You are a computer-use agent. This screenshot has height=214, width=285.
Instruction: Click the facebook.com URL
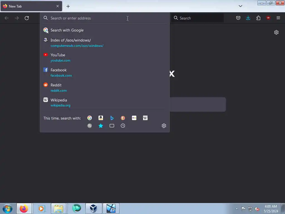61,76
